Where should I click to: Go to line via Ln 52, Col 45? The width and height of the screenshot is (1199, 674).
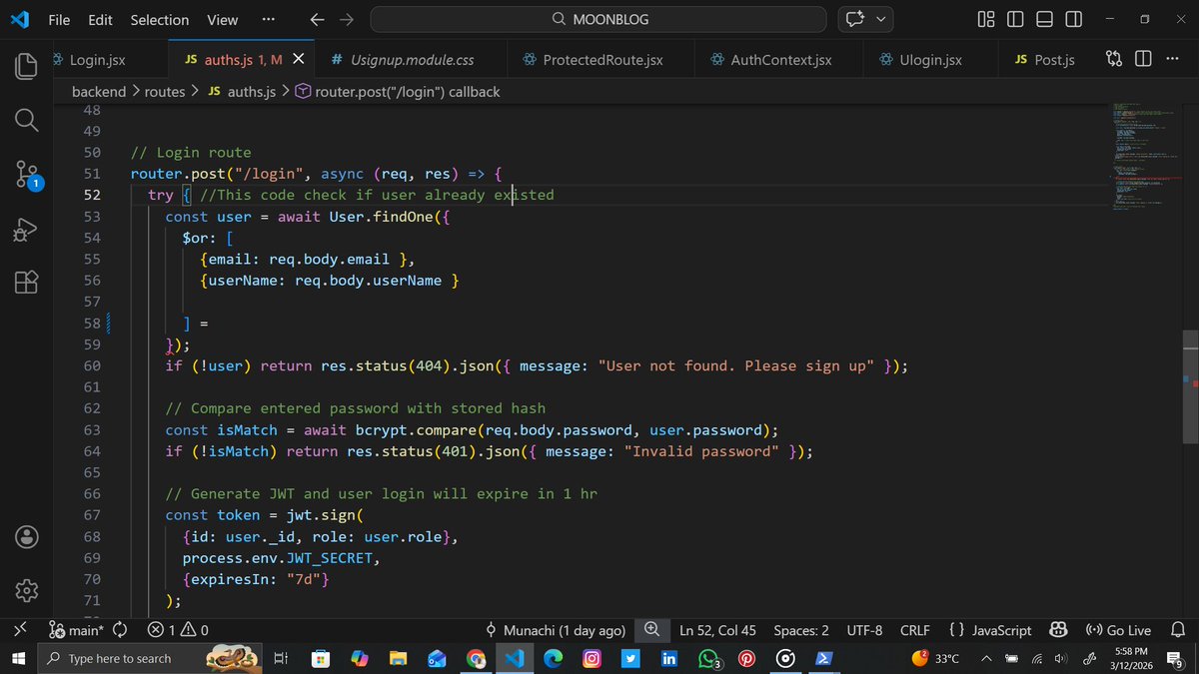coord(717,630)
